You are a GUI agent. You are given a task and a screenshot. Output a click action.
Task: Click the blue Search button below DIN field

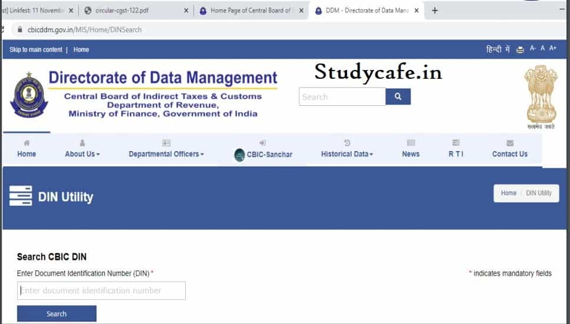coord(56,313)
